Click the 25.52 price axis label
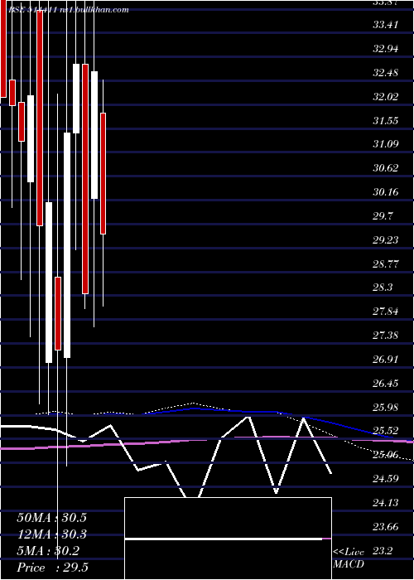Viewport: 414px width, 580px height. 386,431
